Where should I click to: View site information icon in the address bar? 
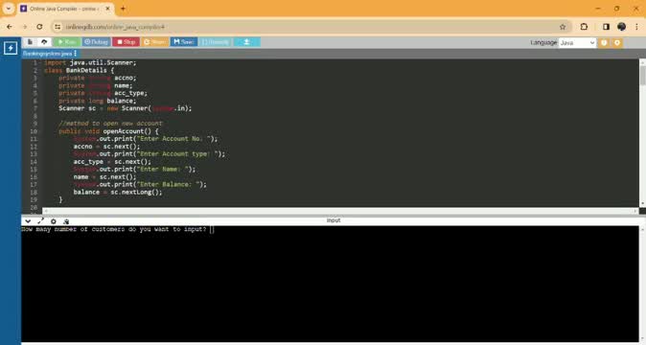[x=58, y=27]
